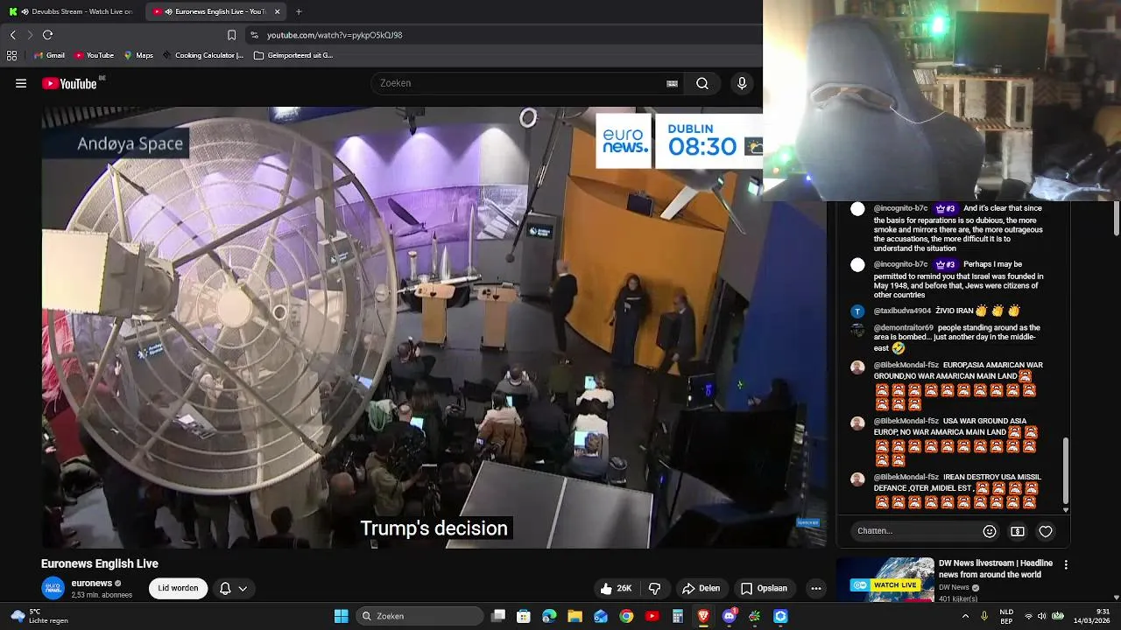Click the Euronews video player
The height and width of the screenshot is (630, 1121).
[434, 328]
